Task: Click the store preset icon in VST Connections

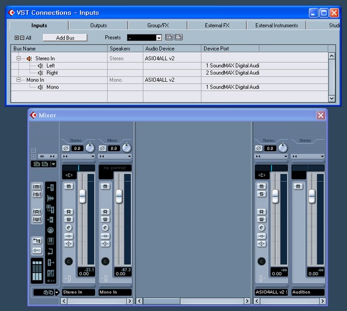Action: click(x=169, y=37)
